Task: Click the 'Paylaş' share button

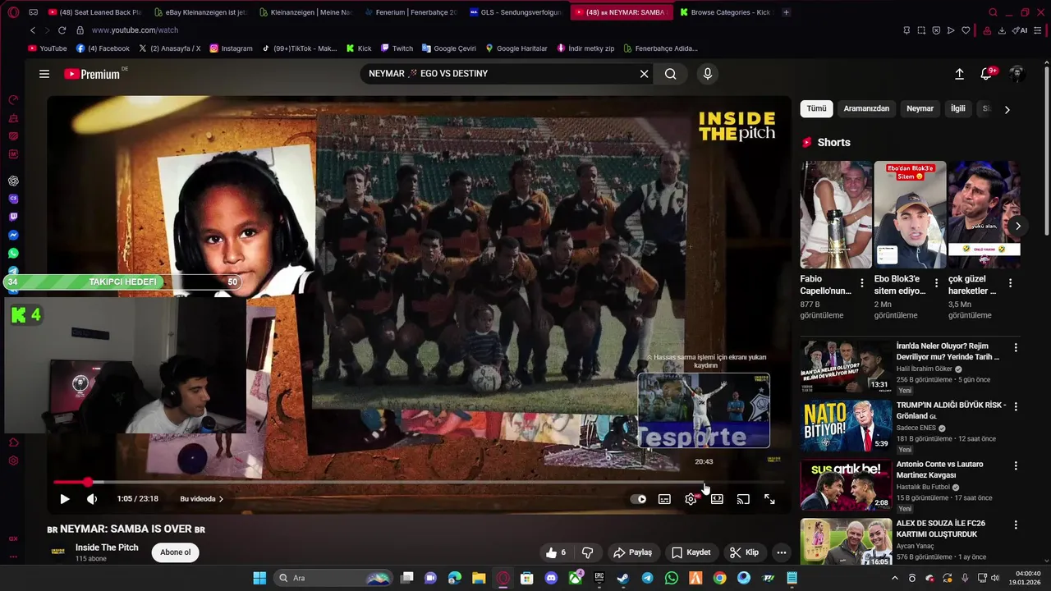Action: (632, 552)
